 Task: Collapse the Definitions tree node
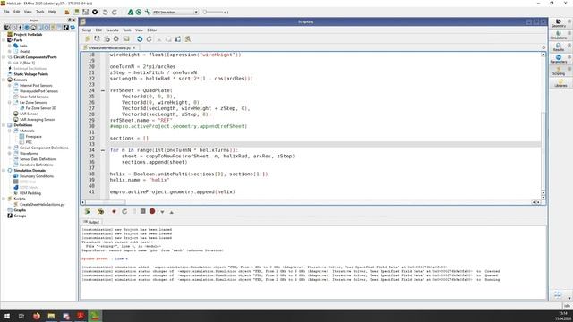[x=4, y=125]
